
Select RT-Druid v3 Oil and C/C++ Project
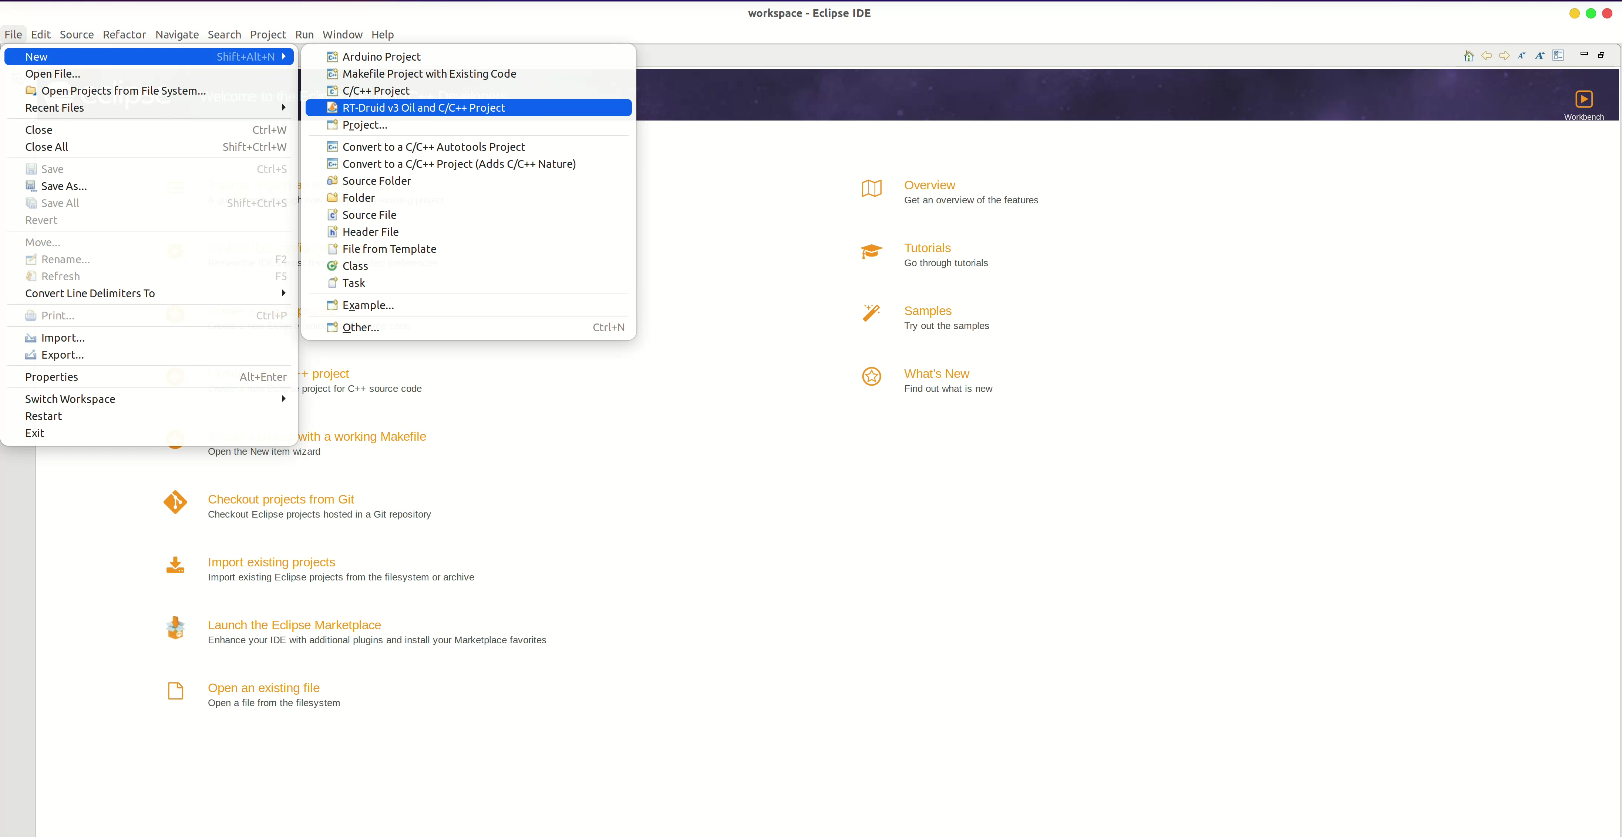pos(468,108)
